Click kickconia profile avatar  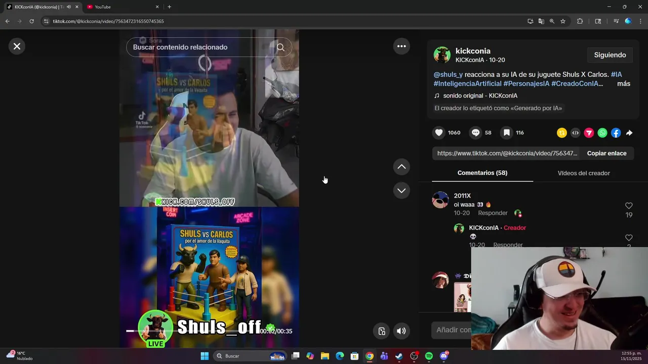(x=442, y=55)
